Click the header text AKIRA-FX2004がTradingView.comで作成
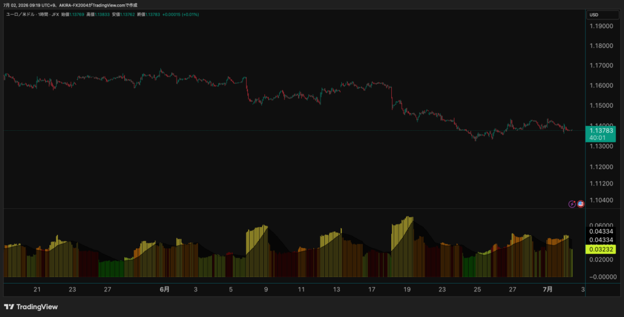 (98, 5)
